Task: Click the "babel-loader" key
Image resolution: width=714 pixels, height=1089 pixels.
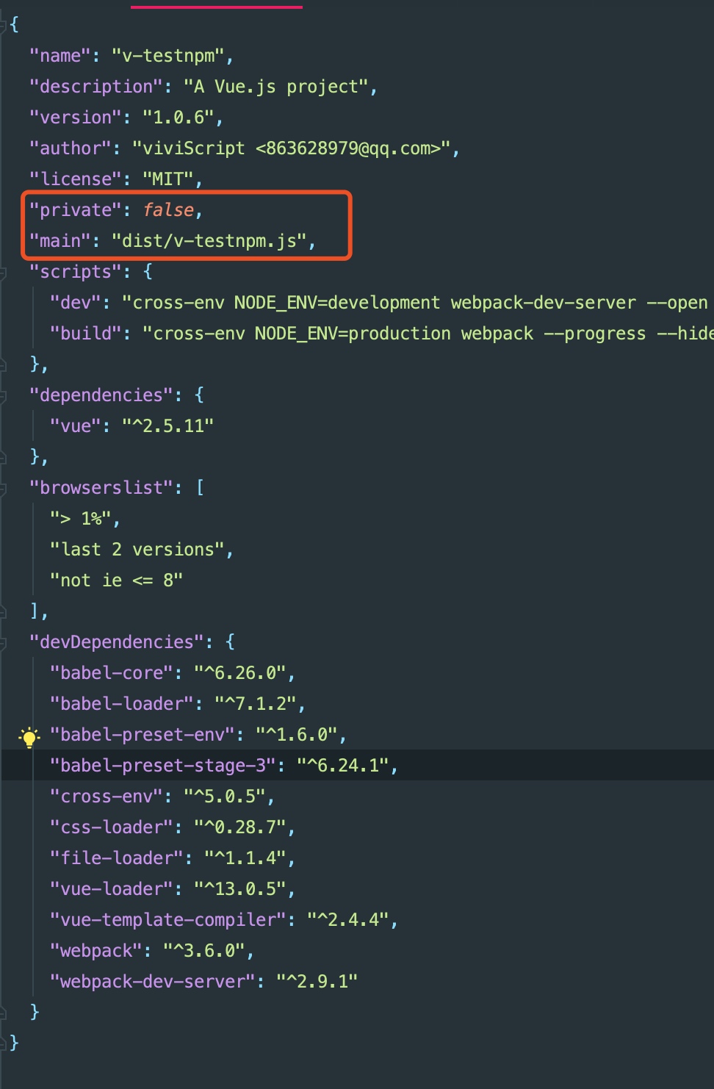Action: click(x=122, y=704)
